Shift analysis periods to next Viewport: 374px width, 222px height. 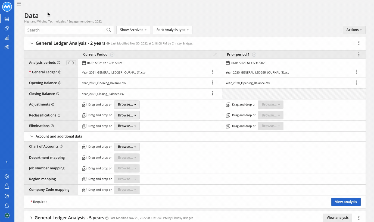73,63
